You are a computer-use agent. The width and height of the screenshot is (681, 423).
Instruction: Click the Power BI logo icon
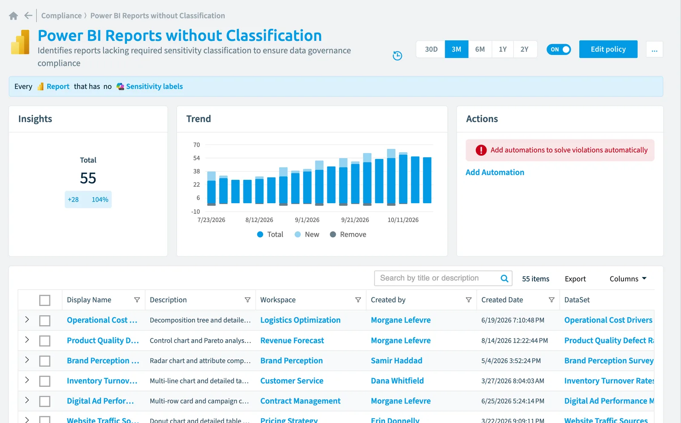coord(20,42)
